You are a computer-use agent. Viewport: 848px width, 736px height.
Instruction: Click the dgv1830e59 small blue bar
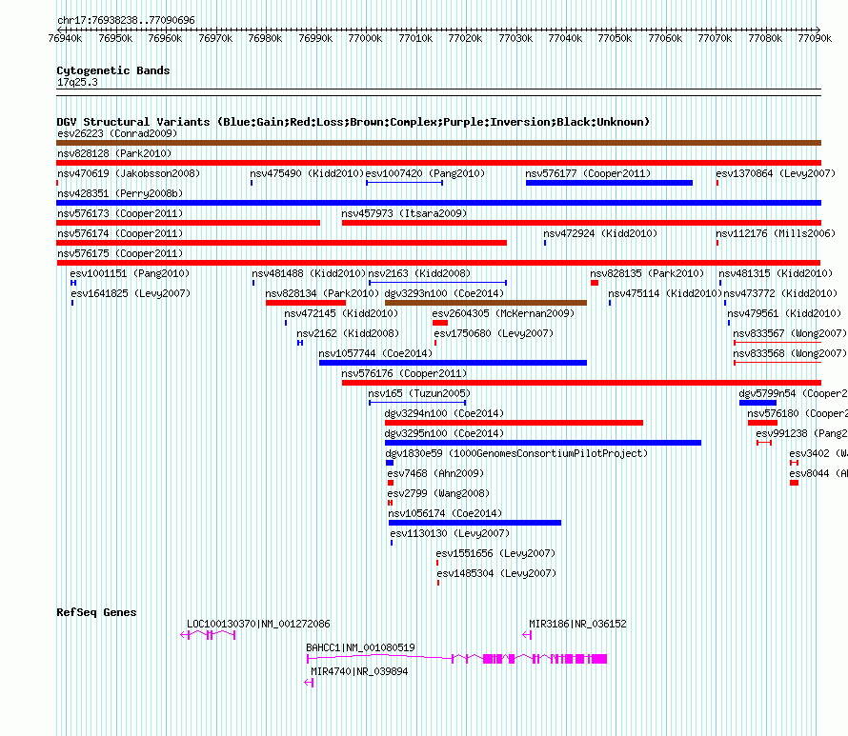390,463
